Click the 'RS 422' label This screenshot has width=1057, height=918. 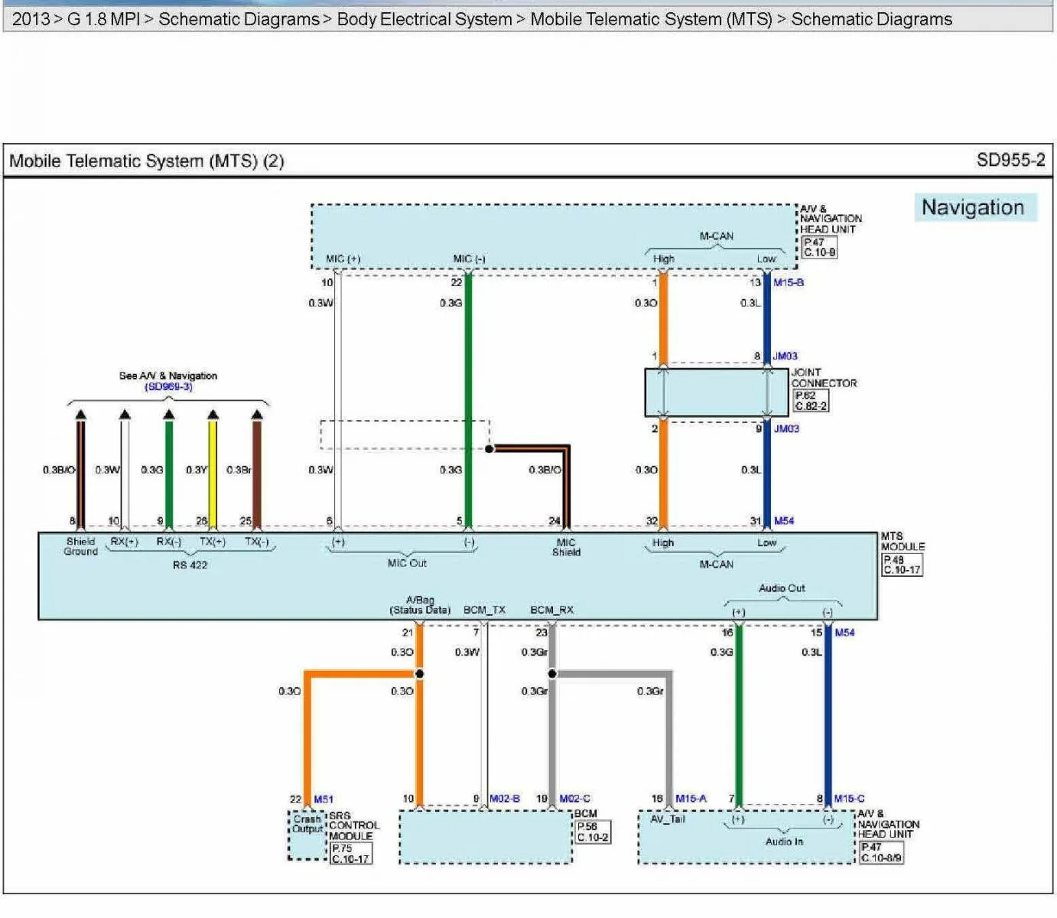tap(190, 565)
